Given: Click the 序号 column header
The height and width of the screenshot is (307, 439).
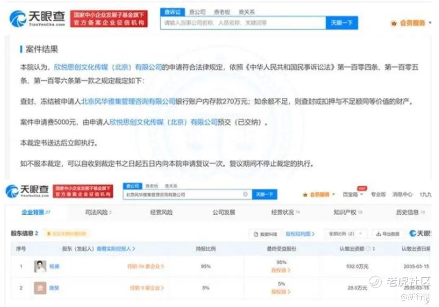Looking at the screenshot, I should 21,249.
